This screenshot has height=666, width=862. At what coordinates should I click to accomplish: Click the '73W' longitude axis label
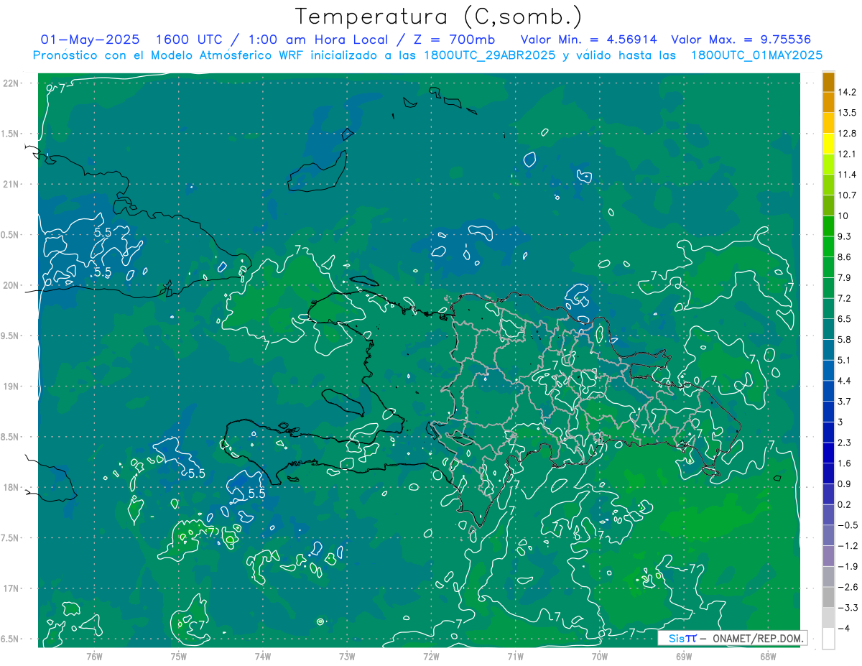(x=347, y=656)
